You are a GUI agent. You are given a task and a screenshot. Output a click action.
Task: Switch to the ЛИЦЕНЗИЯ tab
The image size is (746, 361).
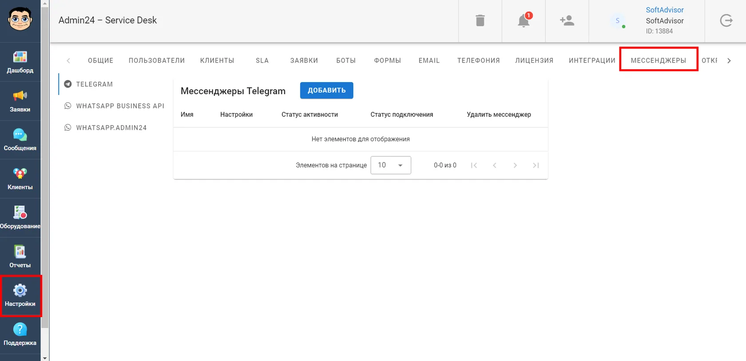pos(535,60)
